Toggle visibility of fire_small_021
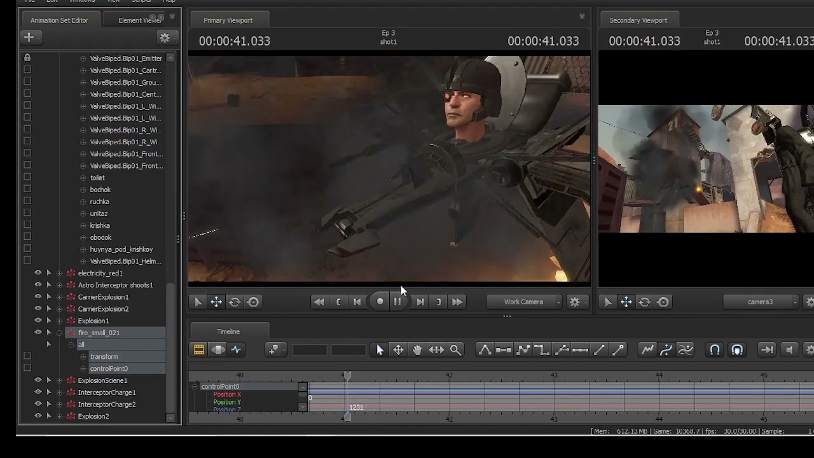 (38, 332)
